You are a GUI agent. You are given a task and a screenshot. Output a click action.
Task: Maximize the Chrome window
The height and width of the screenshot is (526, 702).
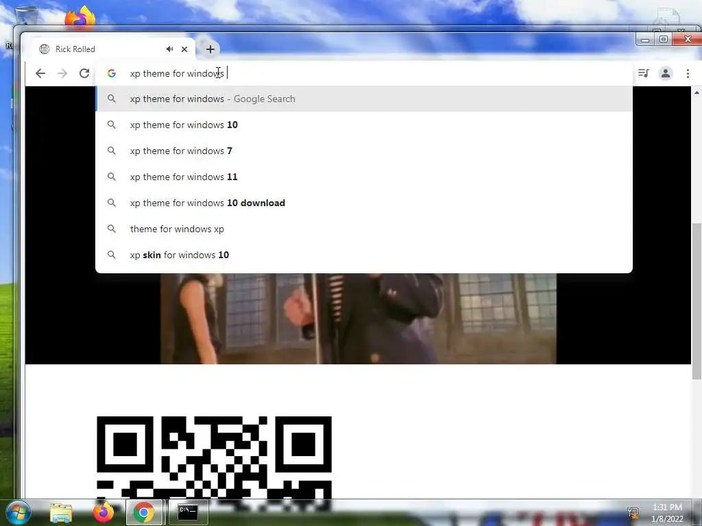(x=664, y=39)
